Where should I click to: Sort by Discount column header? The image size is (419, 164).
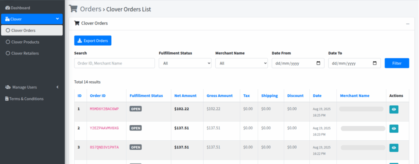coord(295,95)
